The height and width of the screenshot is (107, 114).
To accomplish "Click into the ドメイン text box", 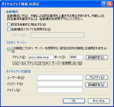I will (60, 90).
